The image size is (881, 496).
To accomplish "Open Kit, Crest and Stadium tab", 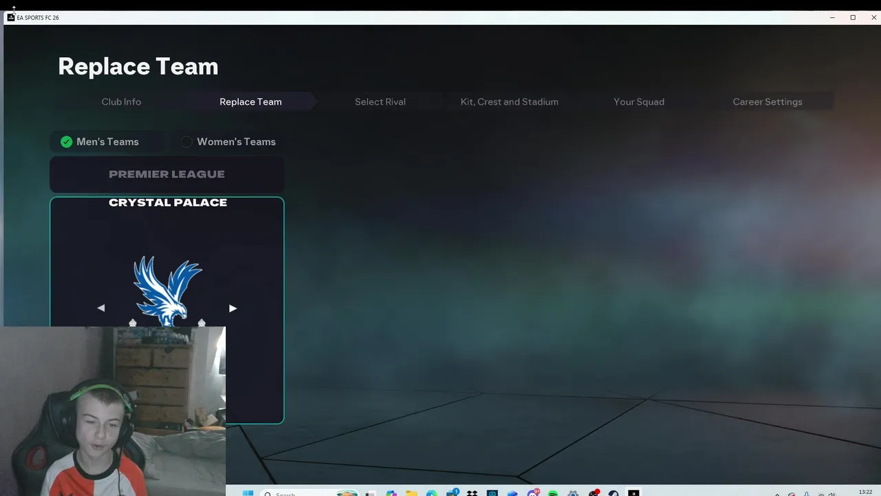I will pos(509,102).
